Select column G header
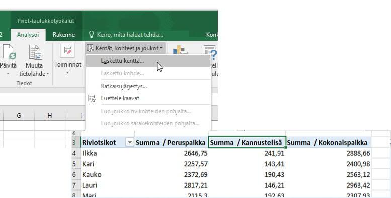Screen dimensions: 391x198 point(19,115)
